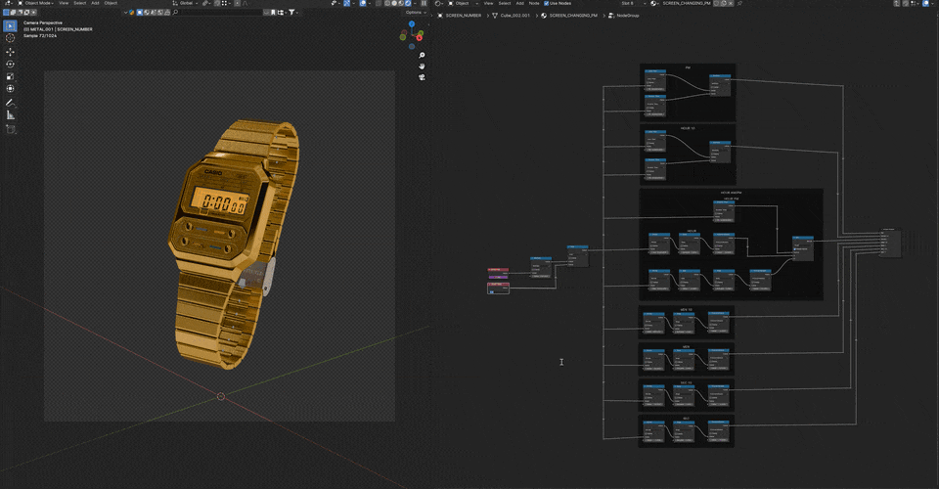Activate the 3D Cursor tool
The width and height of the screenshot is (939, 489).
(x=11, y=38)
